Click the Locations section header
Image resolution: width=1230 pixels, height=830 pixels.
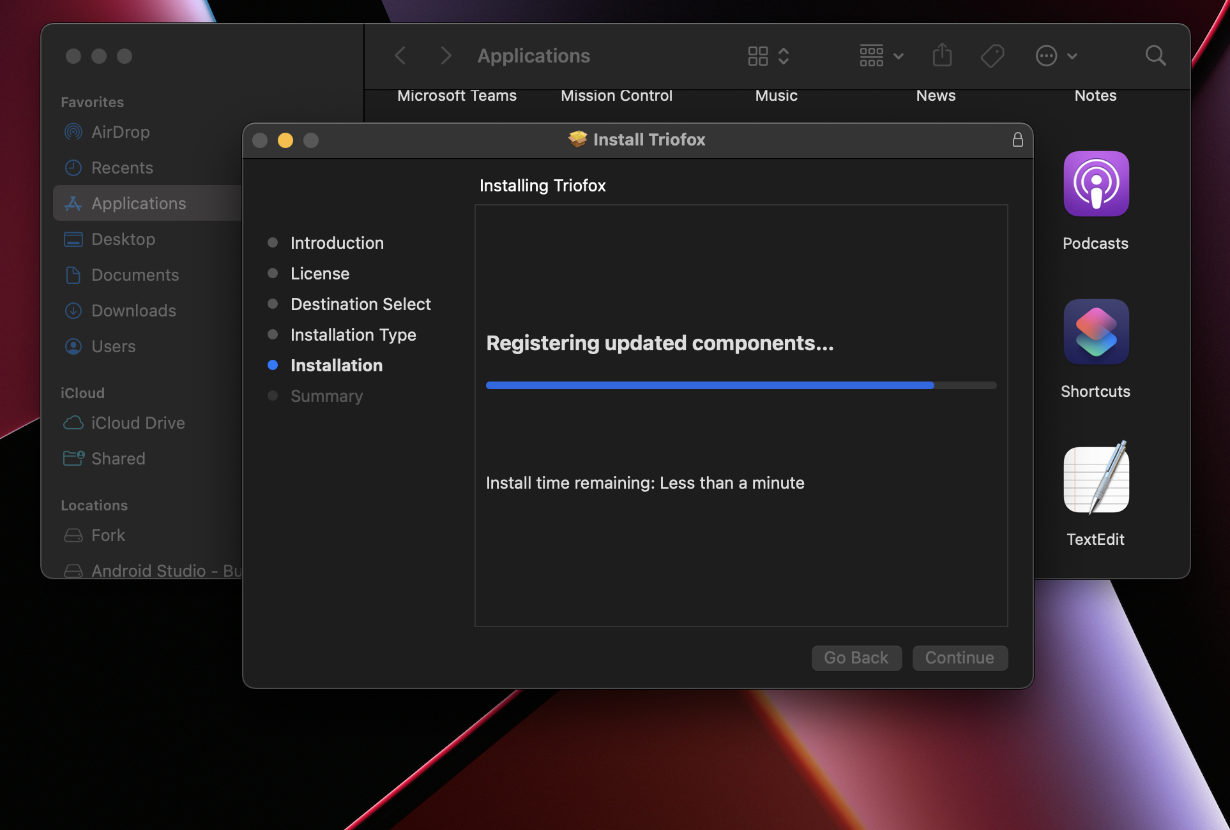point(94,505)
